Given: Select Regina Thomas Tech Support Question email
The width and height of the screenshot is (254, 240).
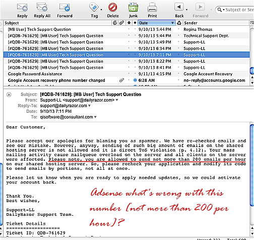Looking at the screenshot, I should [x=126, y=29].
